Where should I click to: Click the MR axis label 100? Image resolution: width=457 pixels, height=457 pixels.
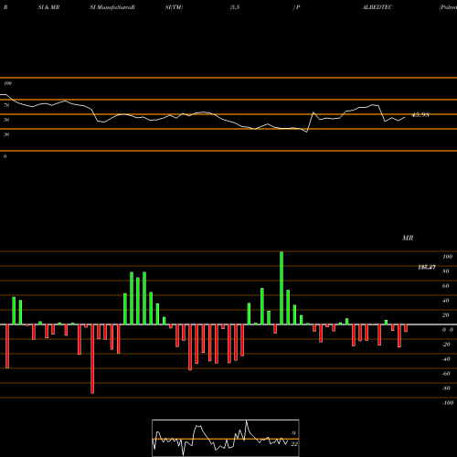click(x=448, y=257)
